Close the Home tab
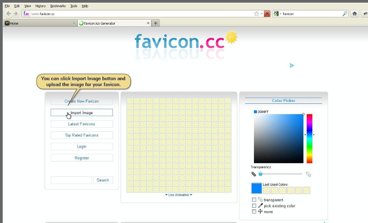Viewport: 368px width, 223px height. (74, 23)
